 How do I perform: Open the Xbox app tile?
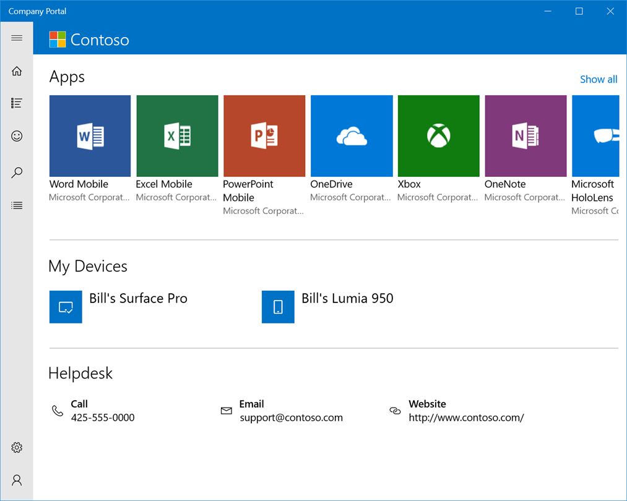pos(439,136)
